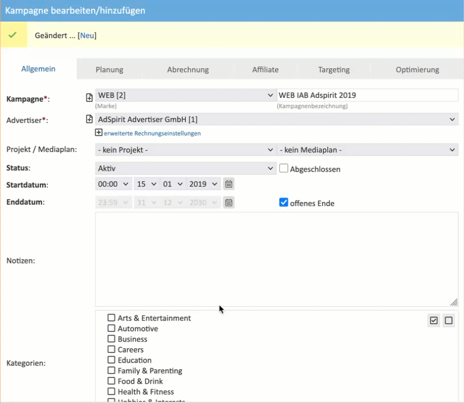Switch to the Allgemein tab

[38, 69]
